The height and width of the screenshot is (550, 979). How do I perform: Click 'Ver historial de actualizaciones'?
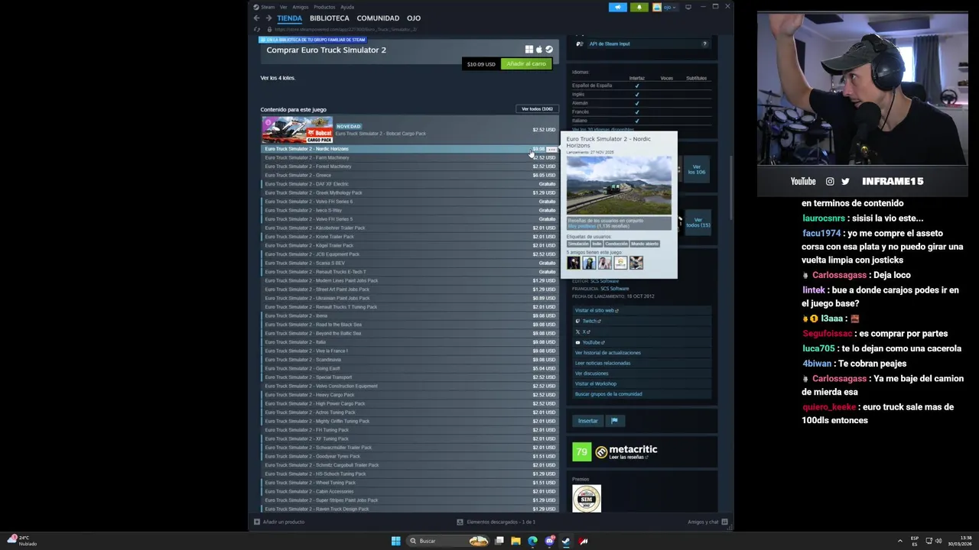click(x=608, y=353)
